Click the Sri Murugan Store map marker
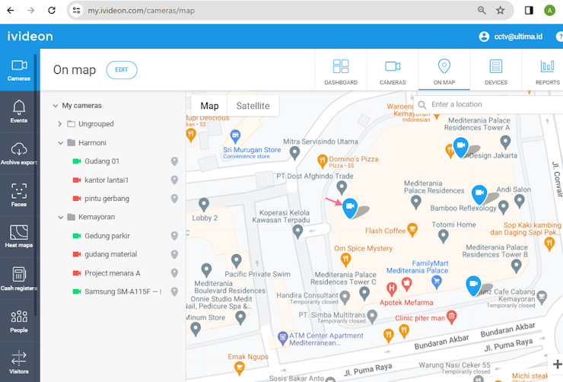The width and height of the screenshot is (563, 382). pos(235,136)
